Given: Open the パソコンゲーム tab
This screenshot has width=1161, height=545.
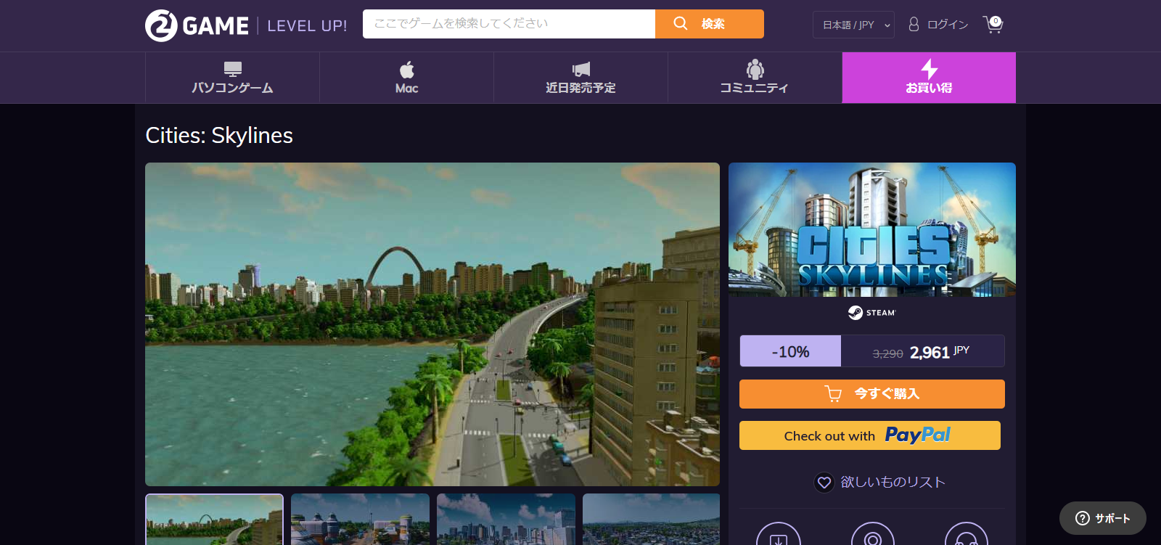Looking at the screenshot, I should point(232,78).
